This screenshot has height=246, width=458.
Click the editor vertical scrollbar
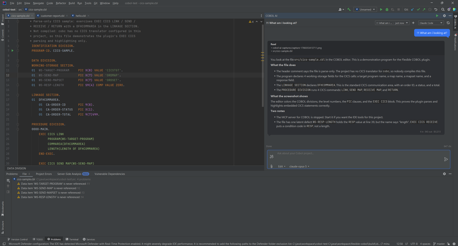point(263,66)
